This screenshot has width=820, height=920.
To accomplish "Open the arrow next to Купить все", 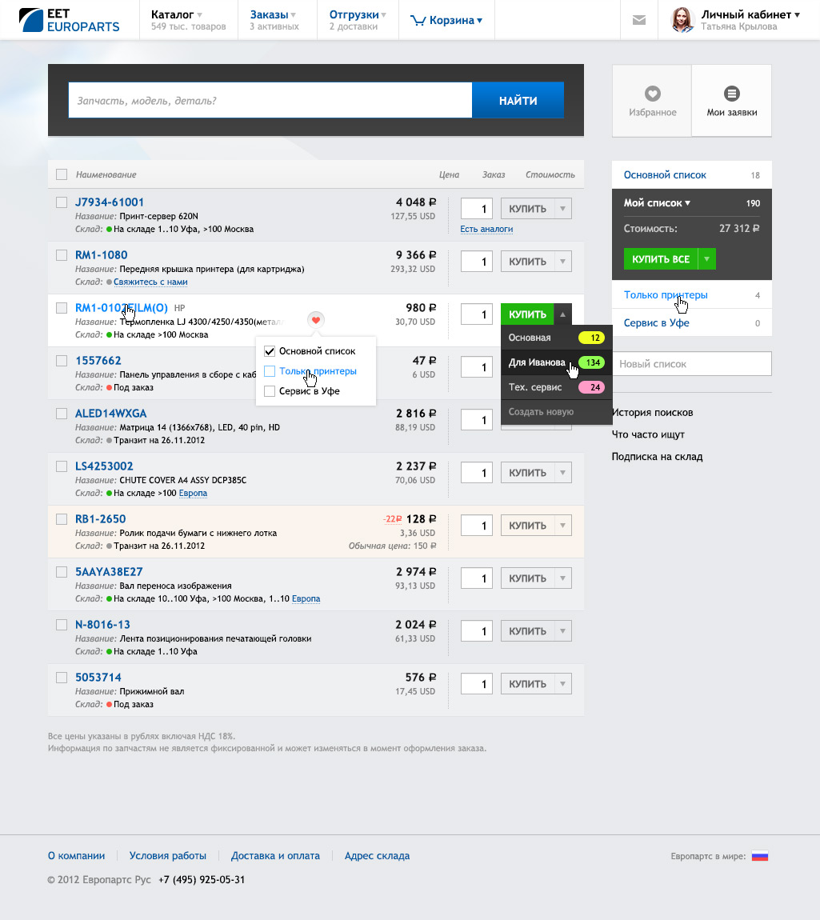I will coord(706,259).
